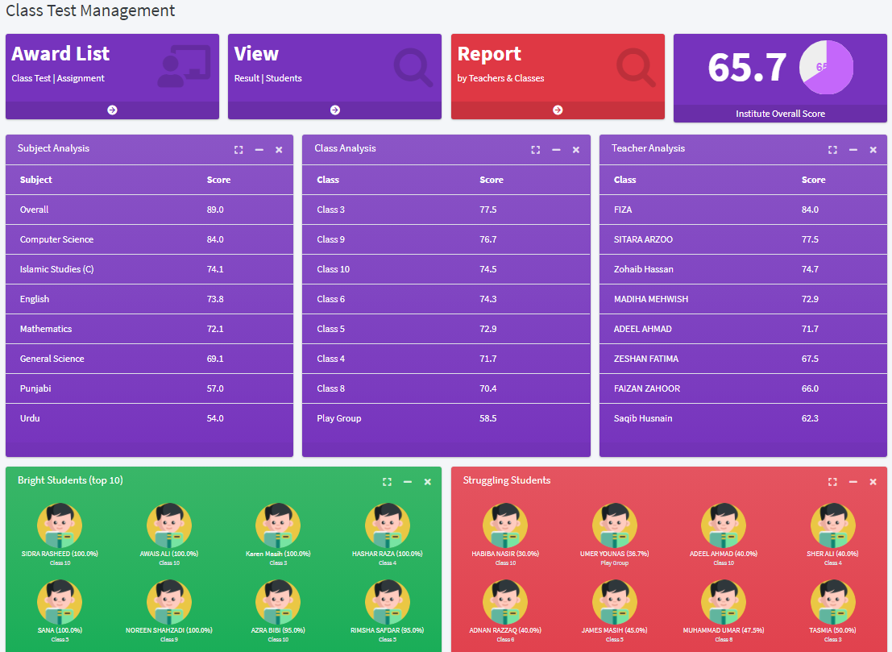Collapse the Bright Students panel
This screenshot has height=652, width=892.
click(408, 482)
